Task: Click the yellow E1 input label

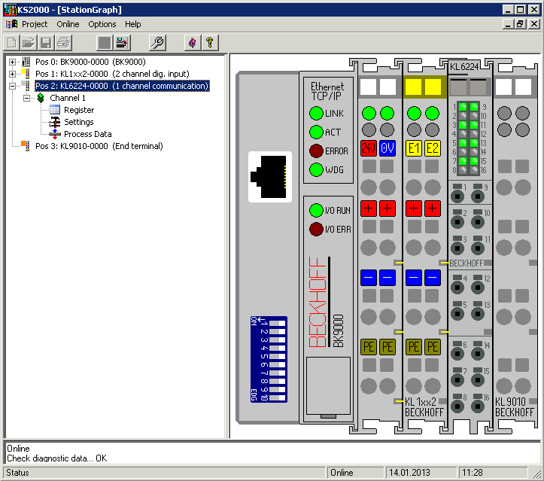Action: pyautogui.click(x=414, y=148)
